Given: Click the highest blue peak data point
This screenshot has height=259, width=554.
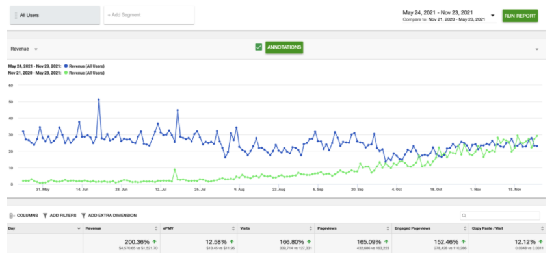Looking at the screenshot, I should click(x=99, y=99).
